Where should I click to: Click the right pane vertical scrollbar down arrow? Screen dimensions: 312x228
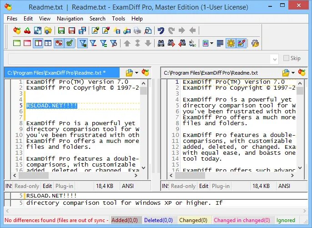pyautogui.click(x=300, y=168)
